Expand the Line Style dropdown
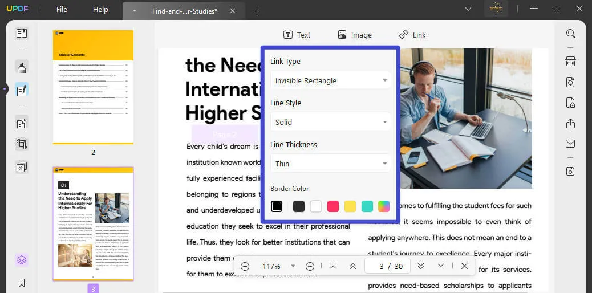The width and height of the screenshot is (592, 293). coord(330,122)
